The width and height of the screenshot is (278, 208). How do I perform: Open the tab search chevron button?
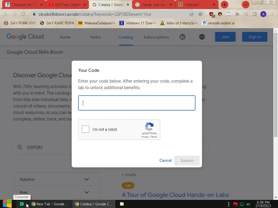pyautogui.click(x=245, y=5)
